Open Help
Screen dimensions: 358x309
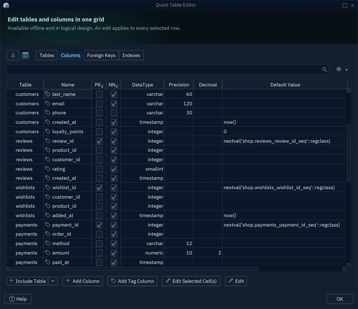click(18, 299)
